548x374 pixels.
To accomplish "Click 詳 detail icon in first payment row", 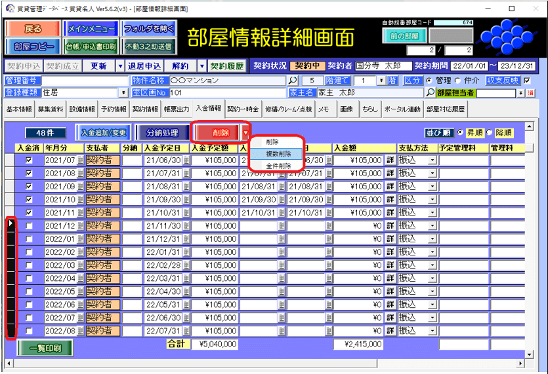I will [390, 160].
